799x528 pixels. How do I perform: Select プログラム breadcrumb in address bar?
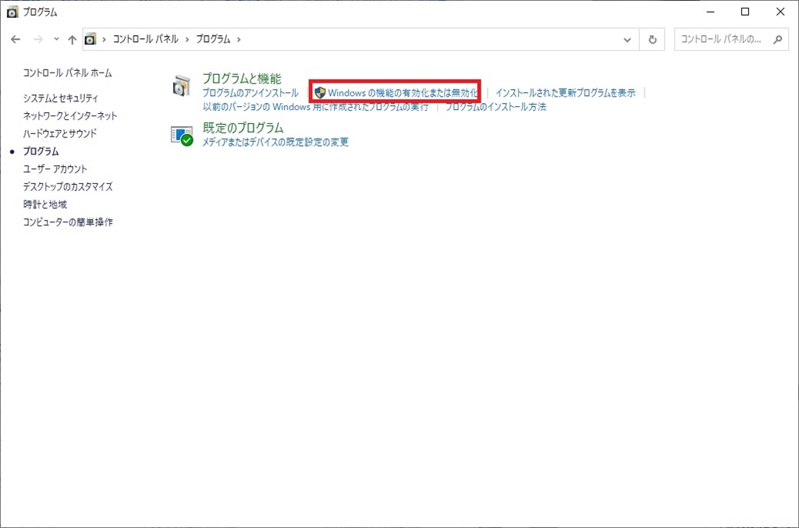(213, 39)
